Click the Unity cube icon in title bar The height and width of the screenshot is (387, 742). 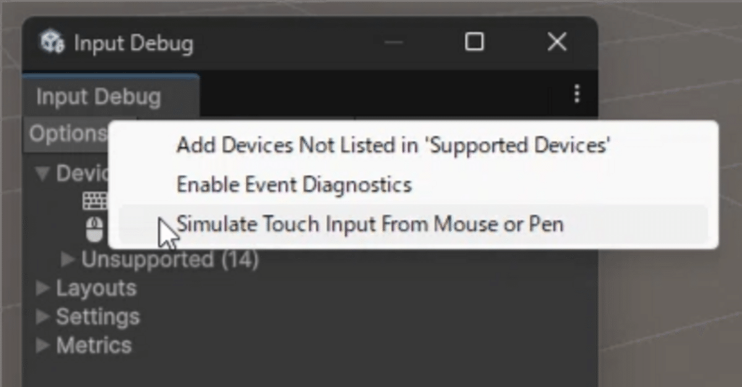pyautogui.click(x=52, y=43)
